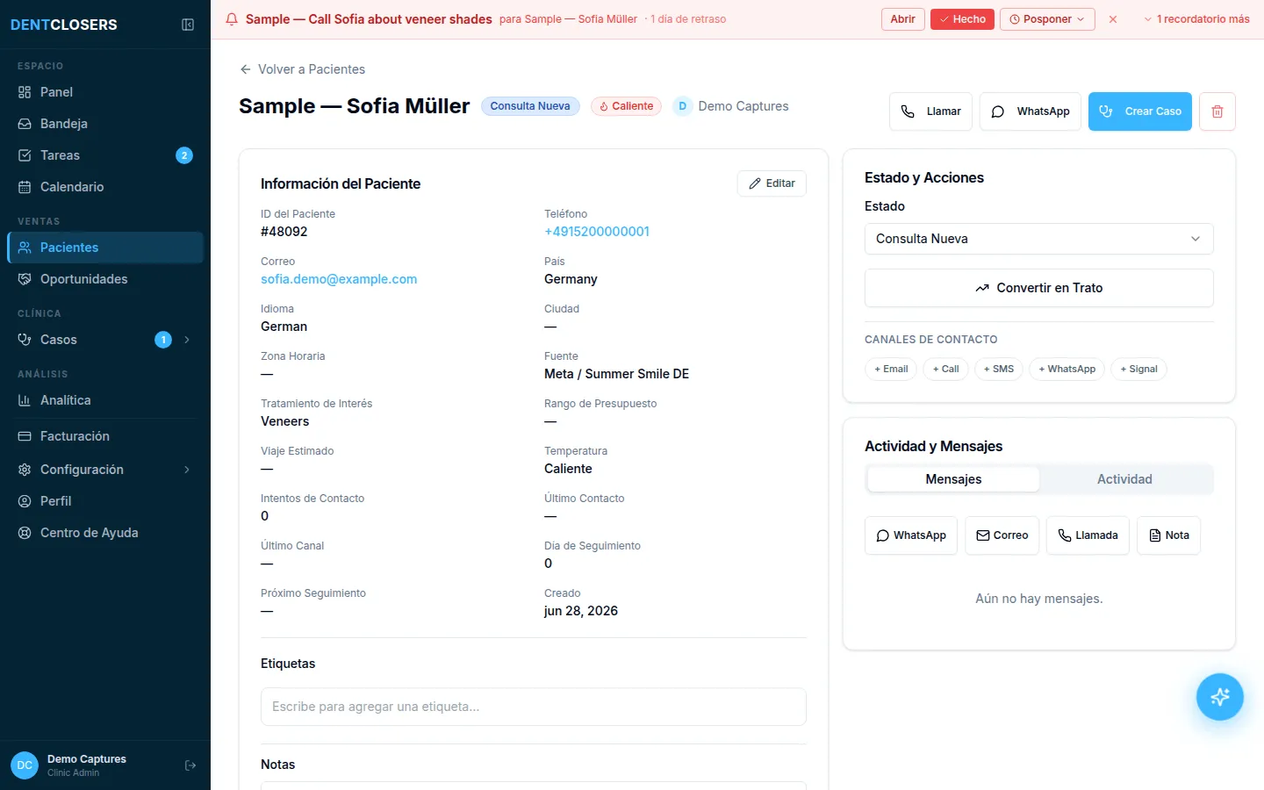This screenshot has width=1264, height=790.
Task: Add the + Signal contact channel
Action: (1138, 370)
